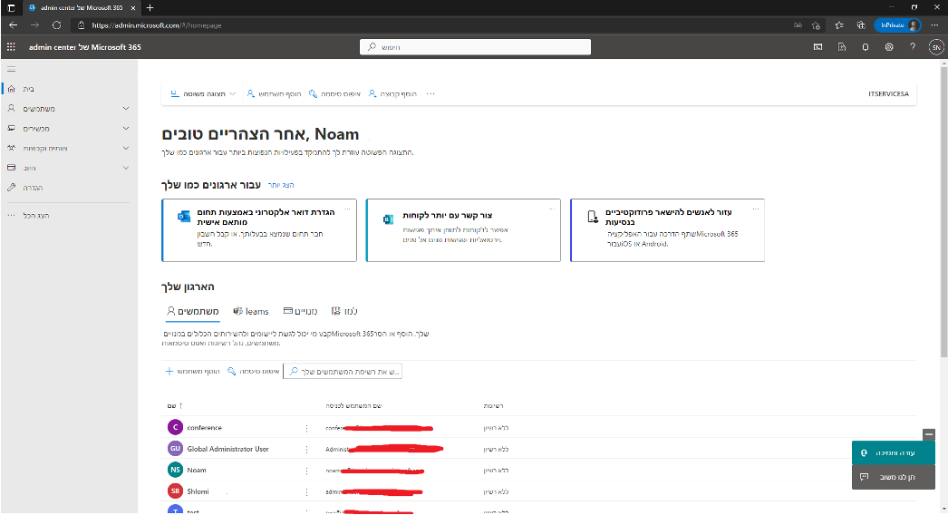
Task: Click הוסף משתמש in the top toolbar
Action: point(274,93)
